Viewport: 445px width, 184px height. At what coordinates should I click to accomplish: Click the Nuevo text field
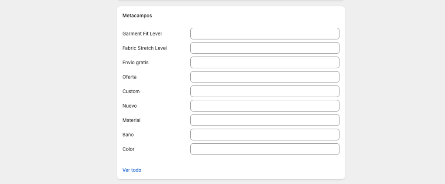click(x=265, y=106)
